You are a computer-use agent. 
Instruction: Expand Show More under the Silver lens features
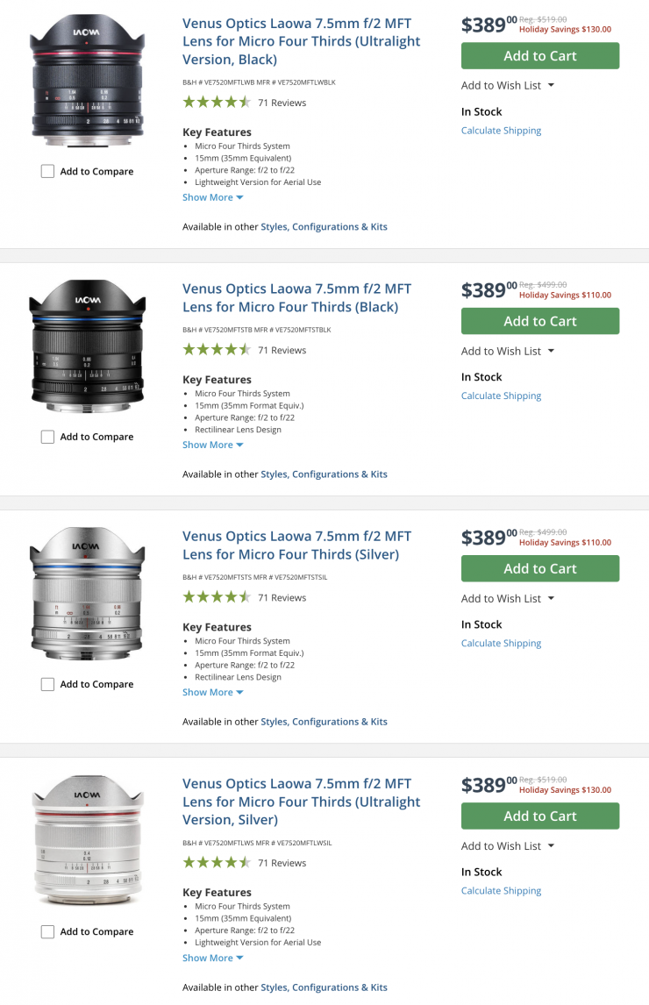(212, 692)
